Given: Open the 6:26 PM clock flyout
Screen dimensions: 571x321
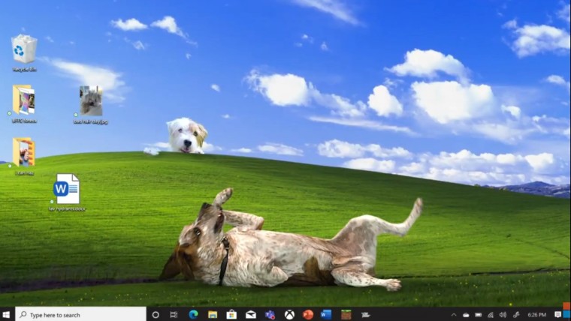Looking at the screenshot, I should tap(537, 315).
